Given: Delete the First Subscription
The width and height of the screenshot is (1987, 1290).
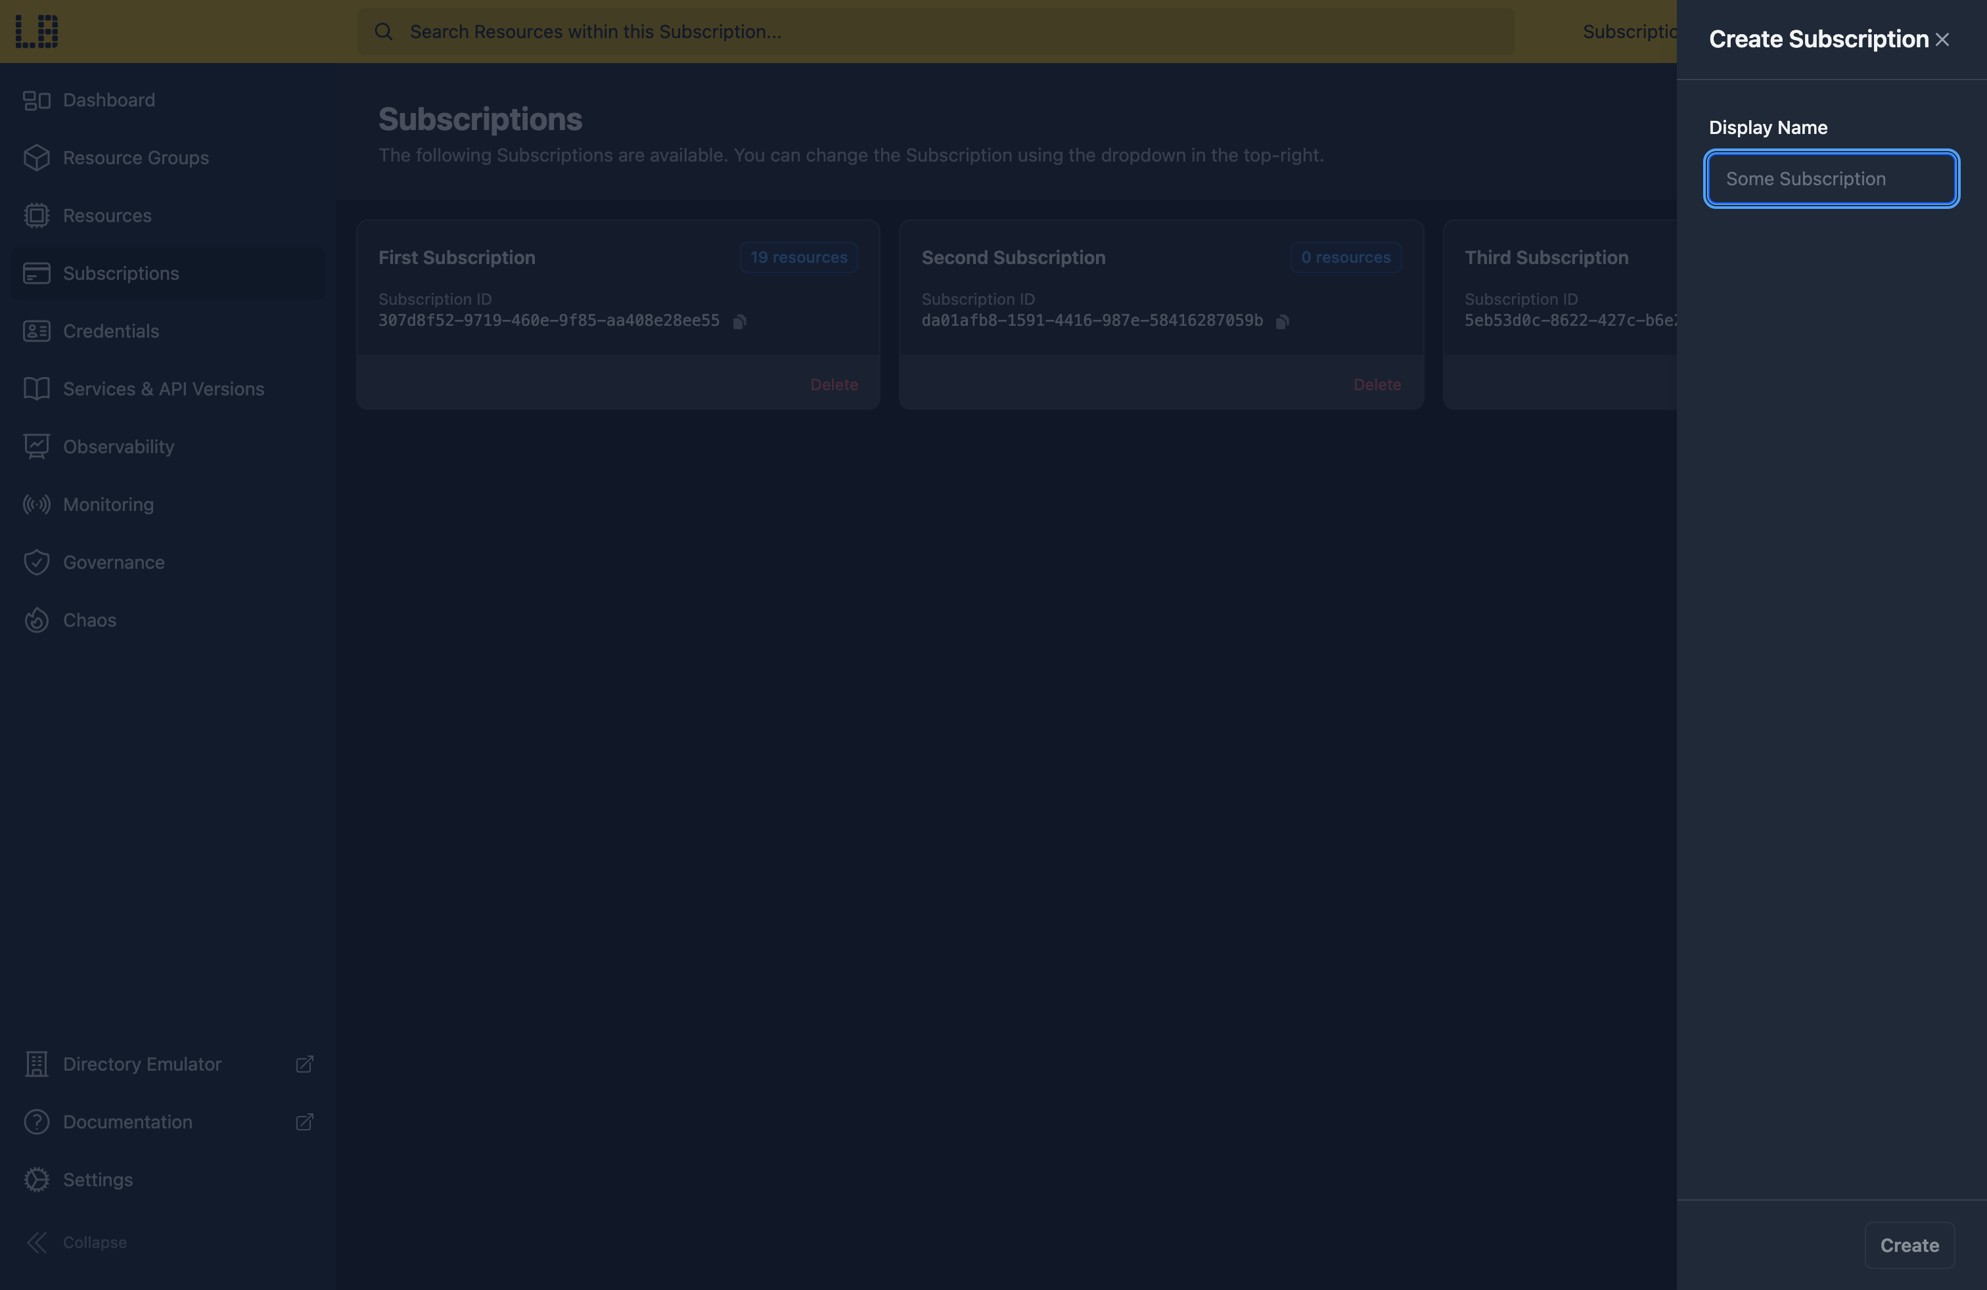Looking at the screenshot, I should [834, 385].
